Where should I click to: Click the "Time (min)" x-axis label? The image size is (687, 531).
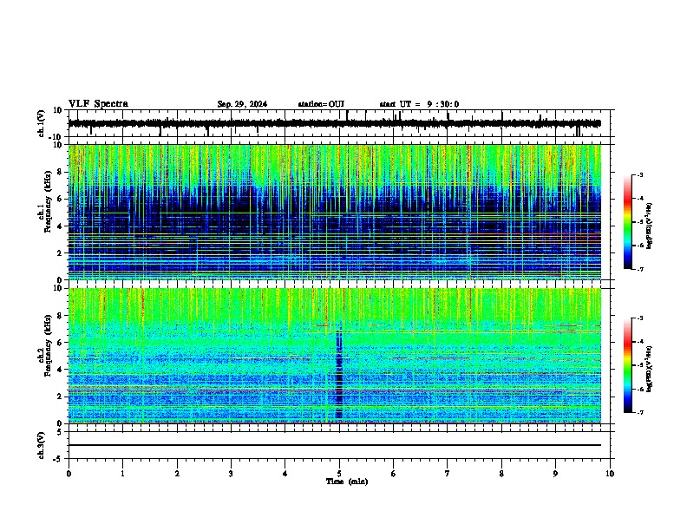tap(347, 482)
